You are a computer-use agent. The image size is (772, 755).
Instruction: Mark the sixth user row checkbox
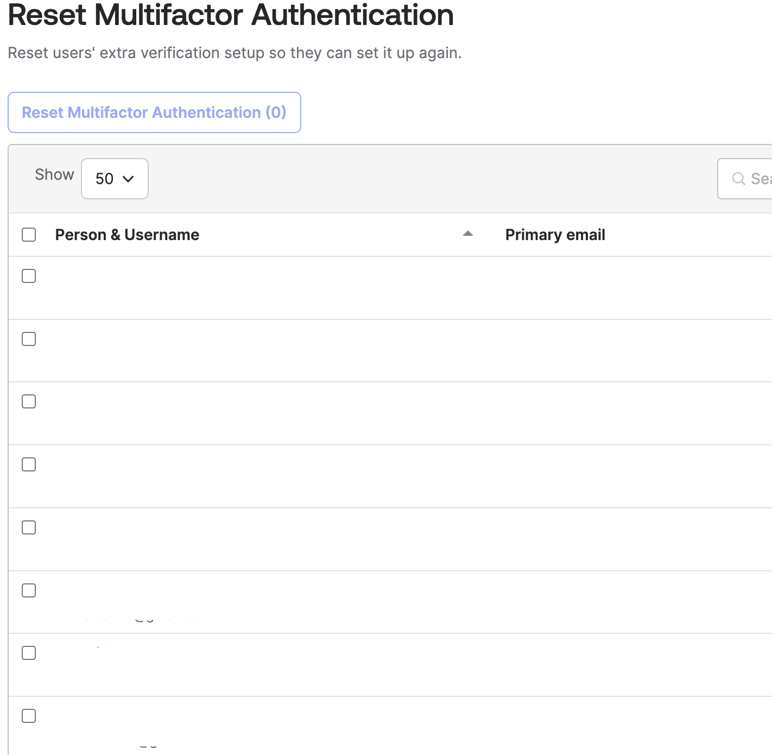point(29,590)
